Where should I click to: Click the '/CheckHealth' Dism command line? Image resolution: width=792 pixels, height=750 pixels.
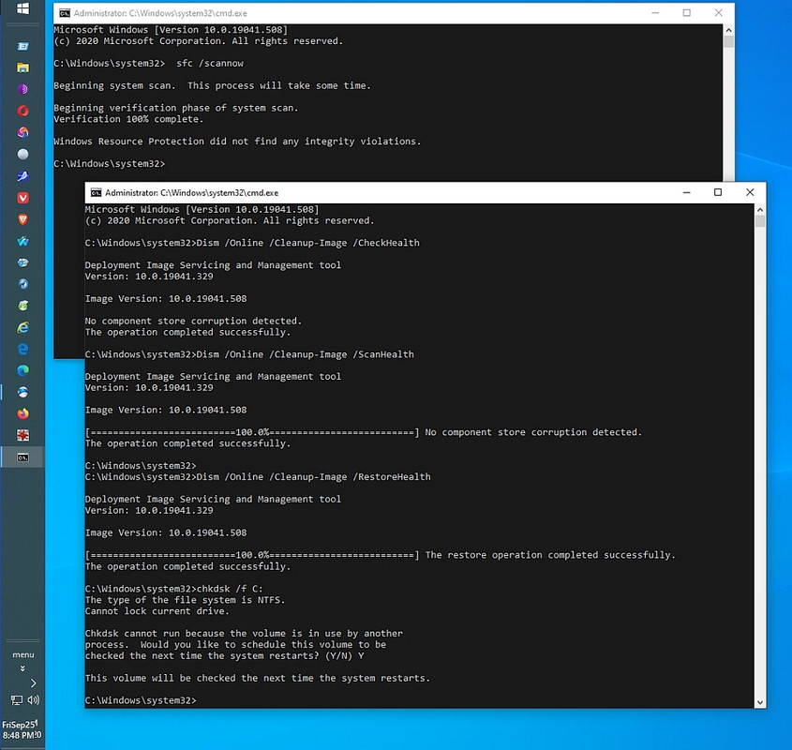click(x=252, y=243)
